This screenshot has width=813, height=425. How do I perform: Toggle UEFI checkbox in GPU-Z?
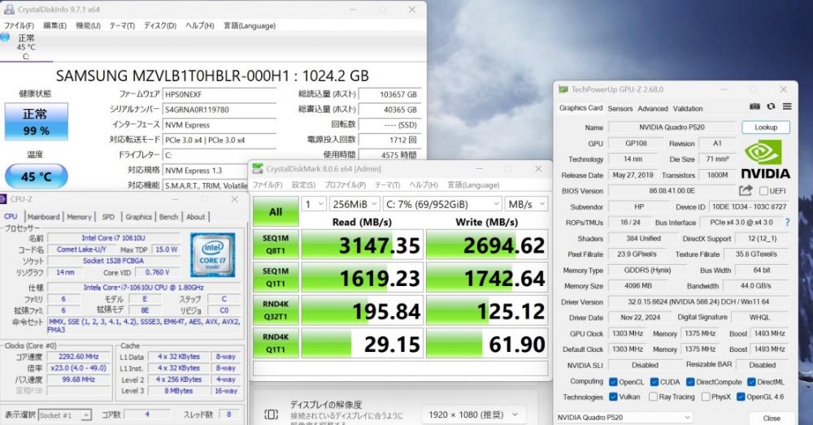tap(763, 191)
